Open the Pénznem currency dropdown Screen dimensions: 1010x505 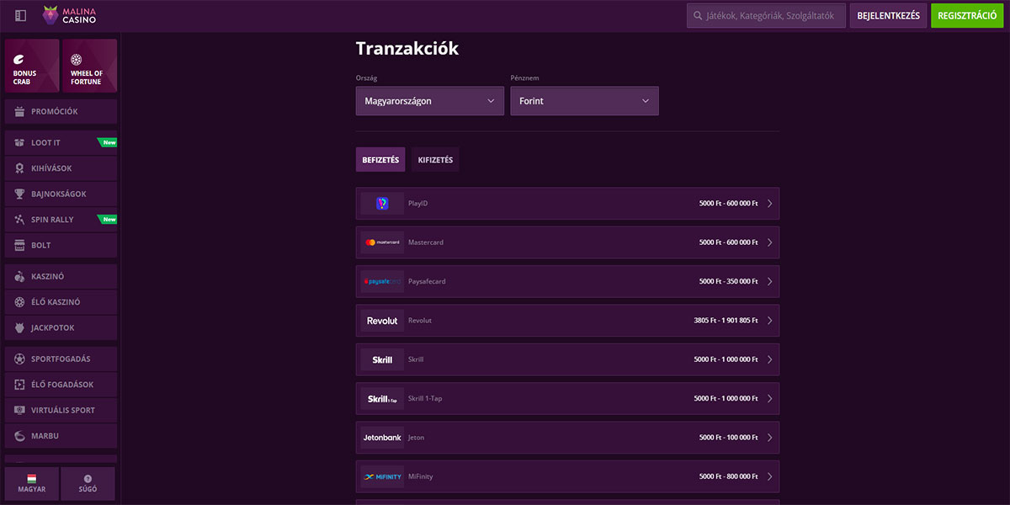pos(584,101)
